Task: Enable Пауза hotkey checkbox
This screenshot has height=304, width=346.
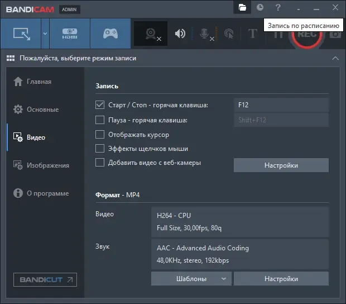Action: click(100, 120)
